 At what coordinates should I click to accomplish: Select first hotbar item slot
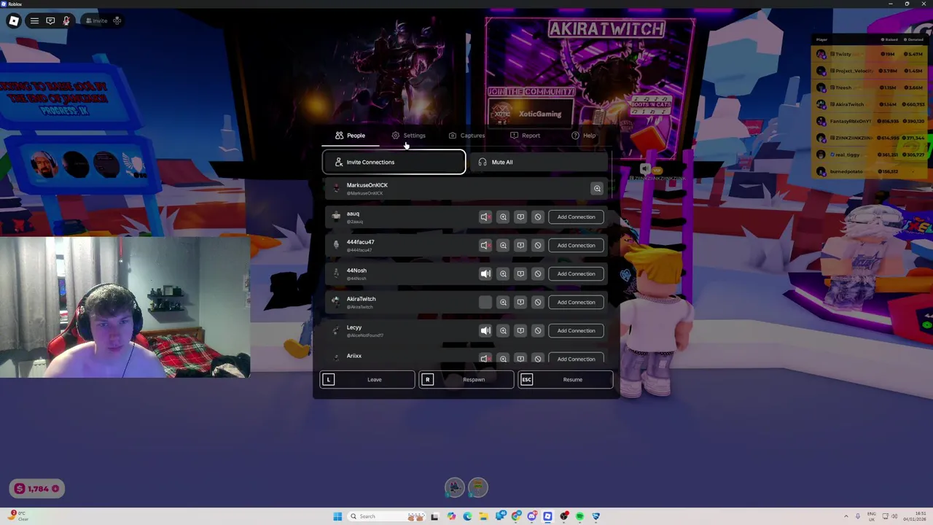click(455, 487)
